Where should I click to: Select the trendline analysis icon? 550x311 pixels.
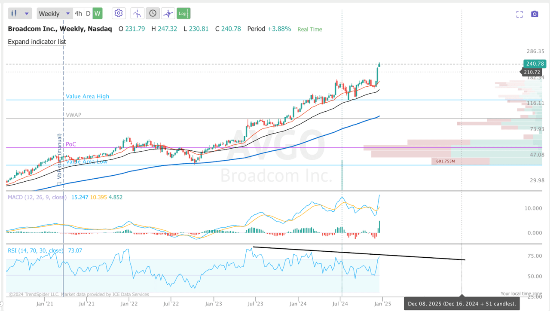pyautogui.click(x=137, y=13)
